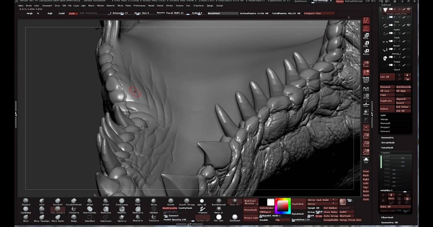Screen dimensions: 433x227
Task: Toggle Local symmetry button
Action: (x=366, y=72)
